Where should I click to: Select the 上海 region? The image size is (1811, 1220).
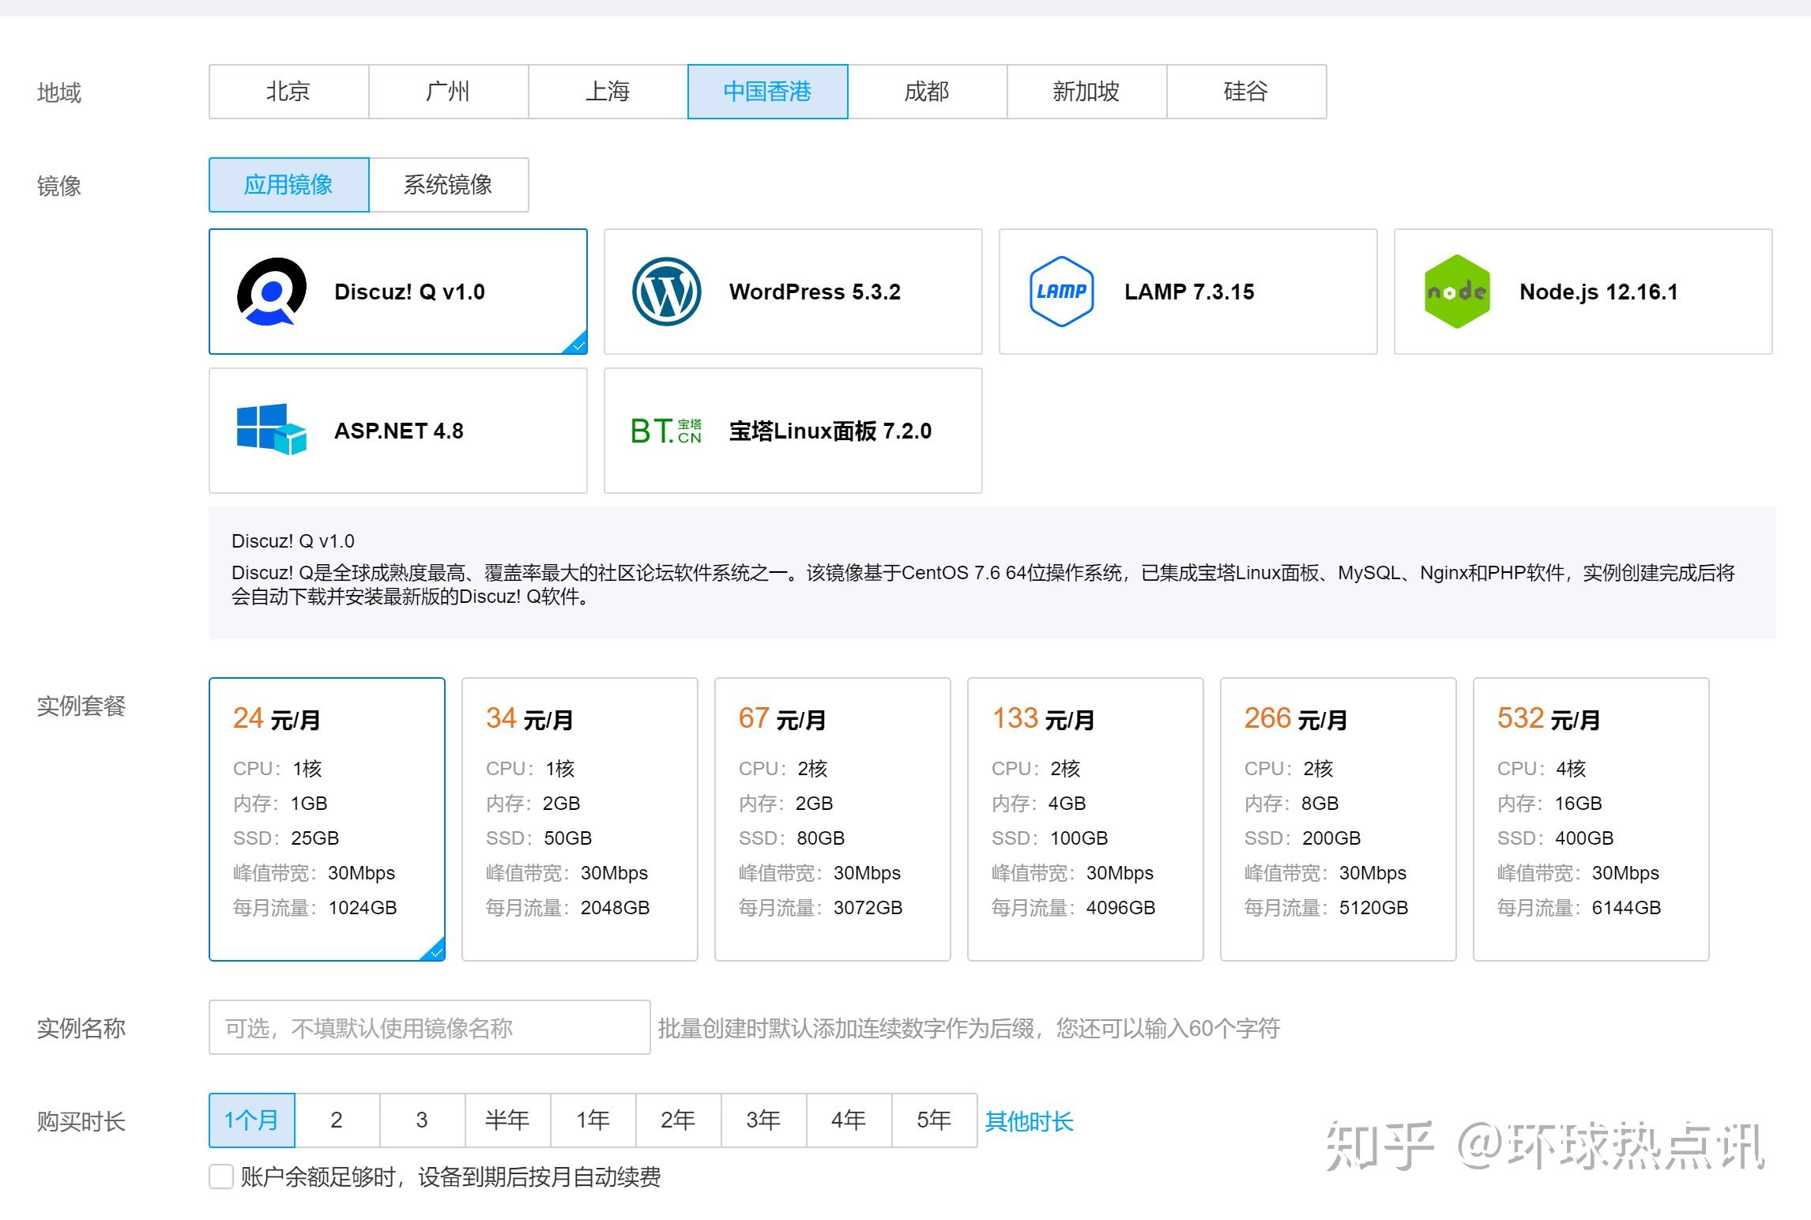[x=608, y=92]
